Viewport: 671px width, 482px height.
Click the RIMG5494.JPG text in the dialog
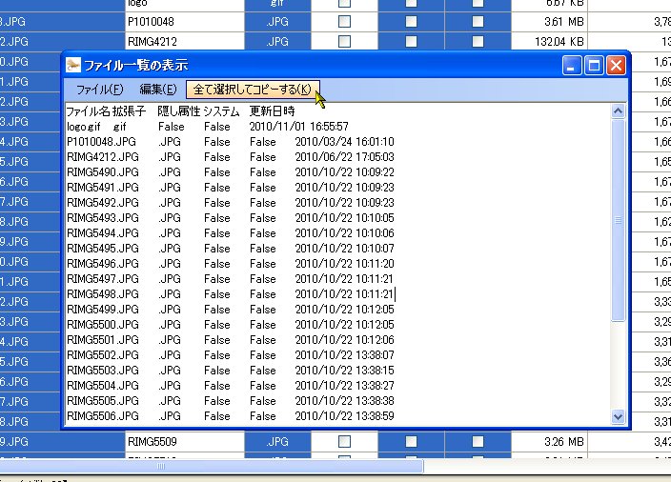pos(103,233)
